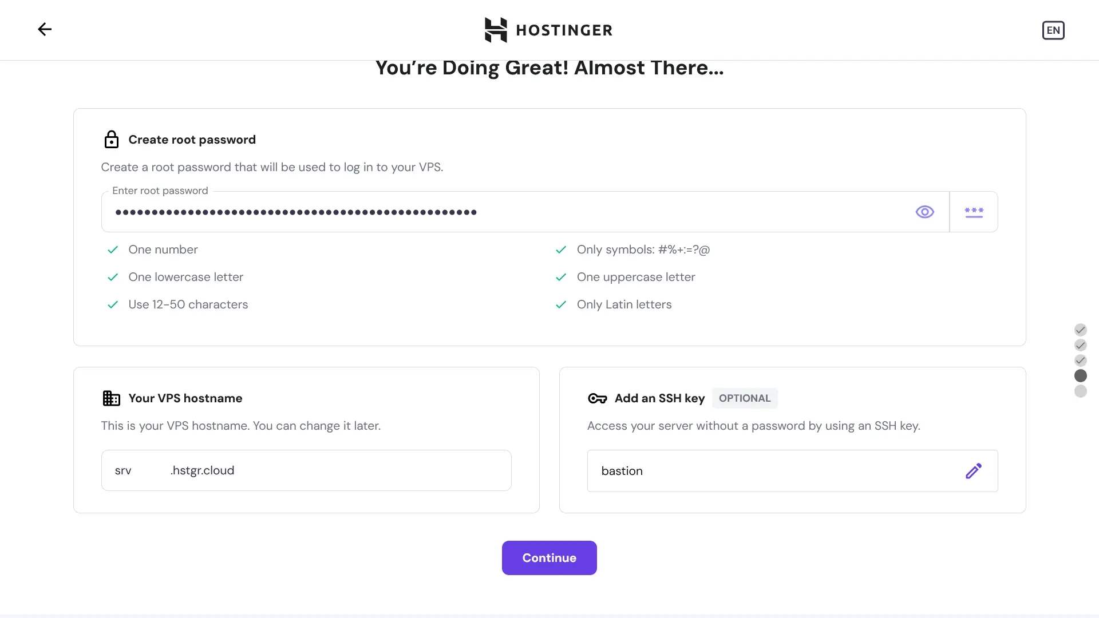
Task: Click the third completed step indicator
Action: click(1080, 360)
